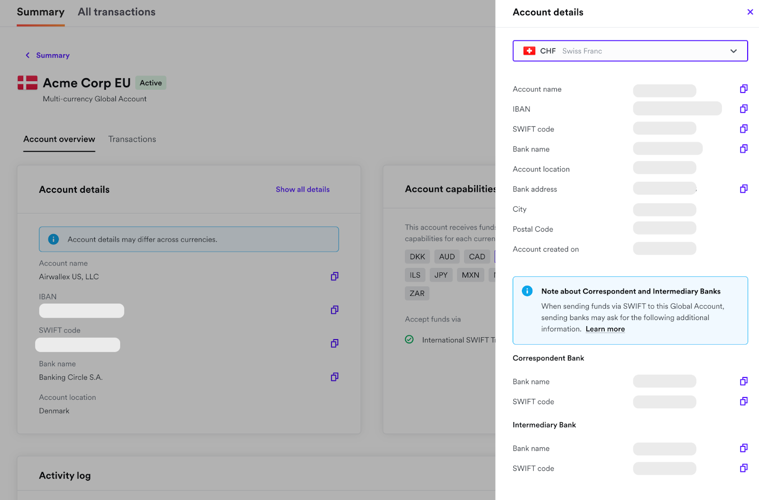Open the Learn more link
759x500 pixels.
tap(605, 329)
